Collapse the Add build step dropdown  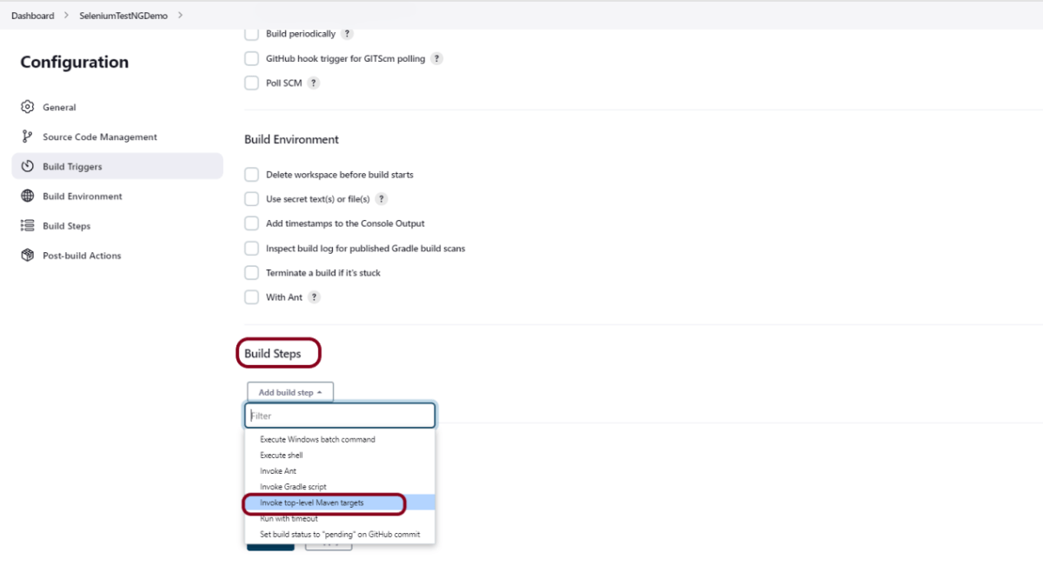(x=289, y=393)
